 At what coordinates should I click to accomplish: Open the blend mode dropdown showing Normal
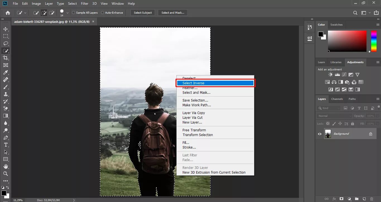click(x=334, y=116)
